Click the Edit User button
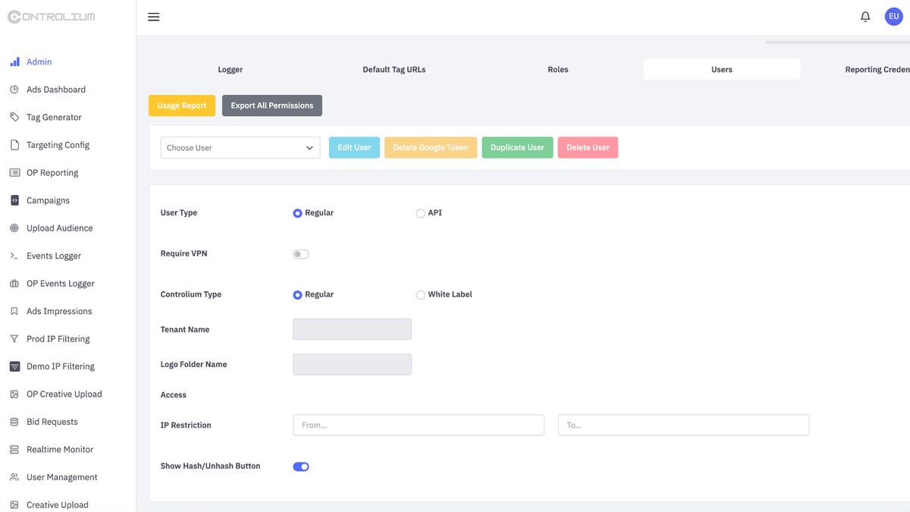 354,147
